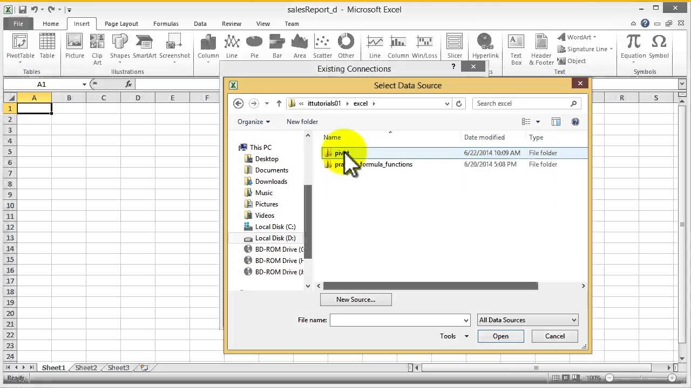
Task: Open the All Data Sources filter
Action: [x=527, y=320]
